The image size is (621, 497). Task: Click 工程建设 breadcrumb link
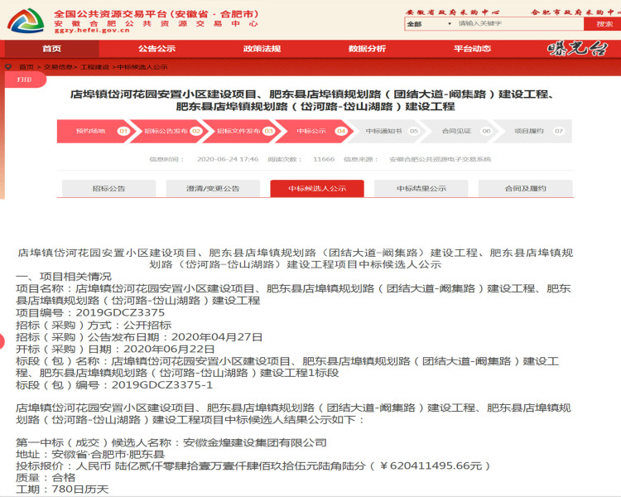(94, 66)
